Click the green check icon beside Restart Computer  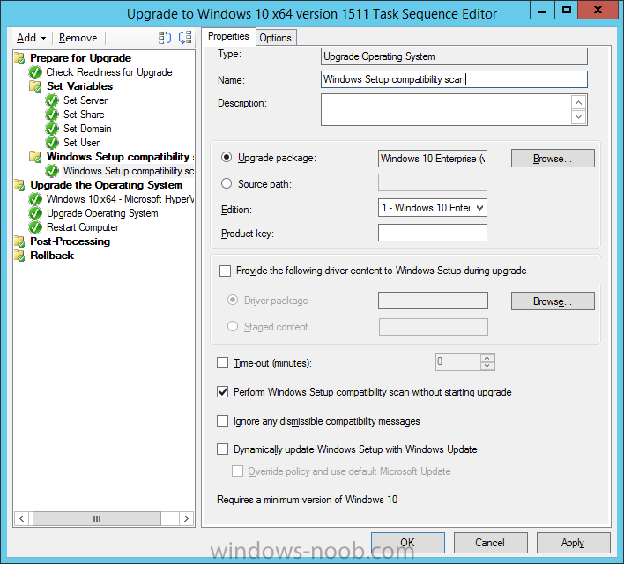point(35,227)
